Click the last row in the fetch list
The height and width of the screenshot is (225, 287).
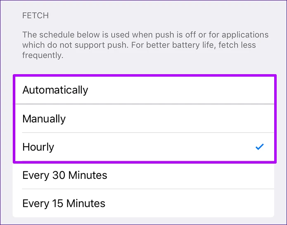(x=143, y=203)
